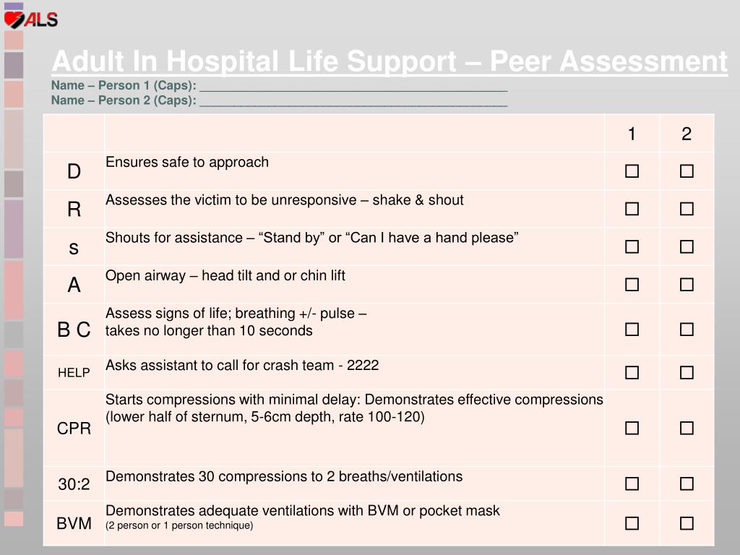Screen dimensions: 740x555
Task: Check column 1 box for shake & shout row
Action: (x=632, y=210)
